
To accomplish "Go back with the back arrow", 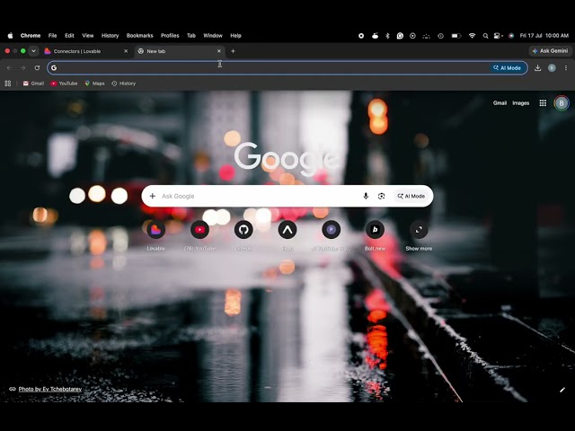I will (9, 68).
